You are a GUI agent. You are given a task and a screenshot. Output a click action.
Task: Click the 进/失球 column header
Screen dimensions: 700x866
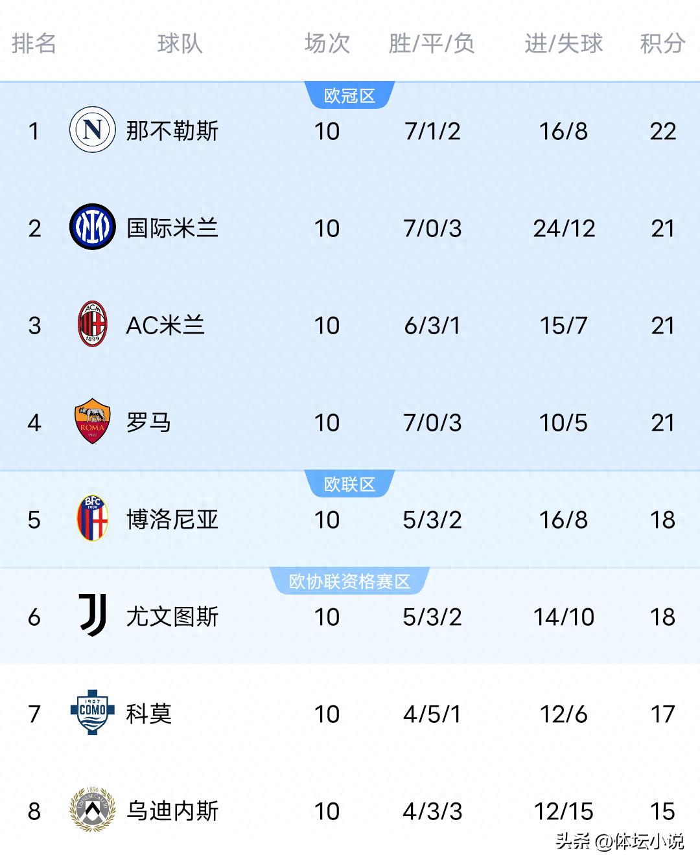click(x=563, y=43)
